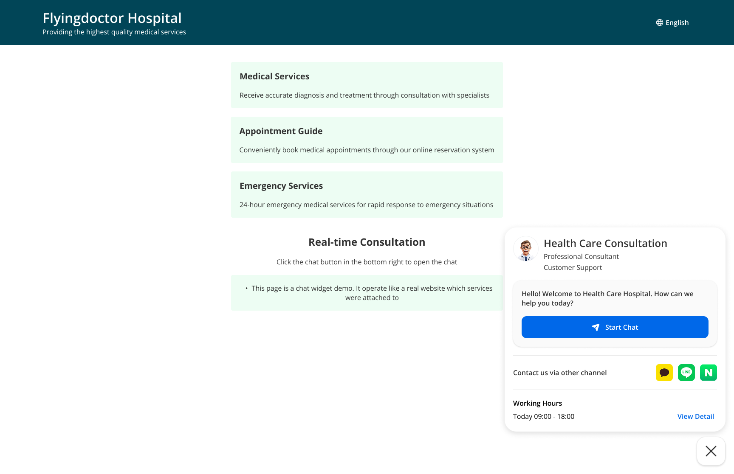Select the Medical Services card heading
This screenshot has height=474, width=734.
274,76
